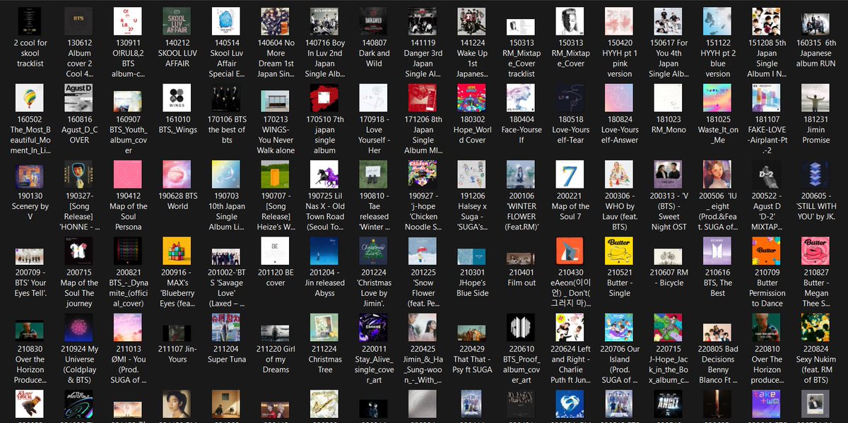Select the "2 cool for skool tracklist" file thumbnail
Viewport: 848px width, 423px height.
coord(30,22)
